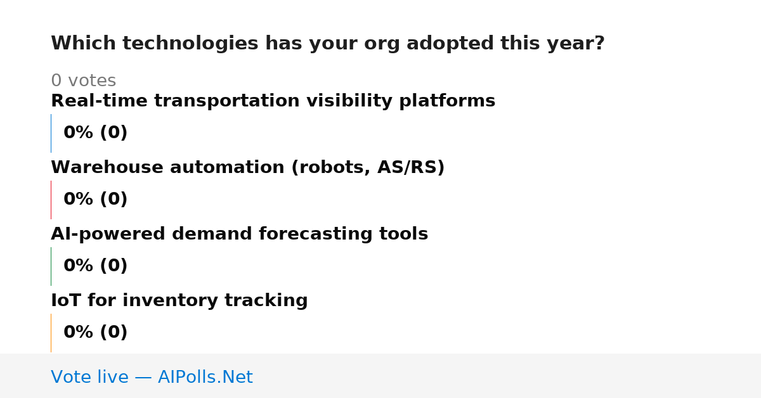The height and width of the screenshot is (398, 761).
Task: Pick AI-powered demand forecasting tools option
Action: pos(239,234)
